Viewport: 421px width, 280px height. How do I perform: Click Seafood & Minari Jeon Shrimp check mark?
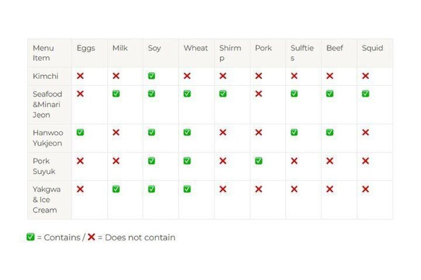coord(223,94)
